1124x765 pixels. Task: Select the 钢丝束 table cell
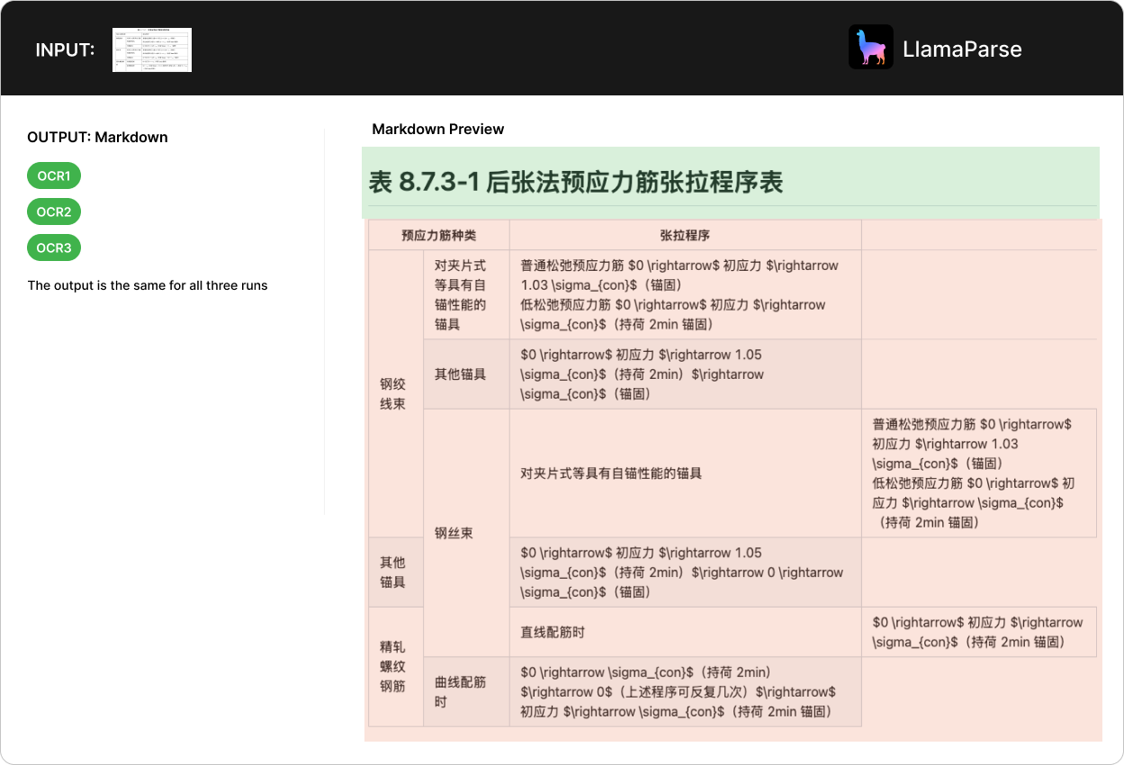[x=454, y=533]
